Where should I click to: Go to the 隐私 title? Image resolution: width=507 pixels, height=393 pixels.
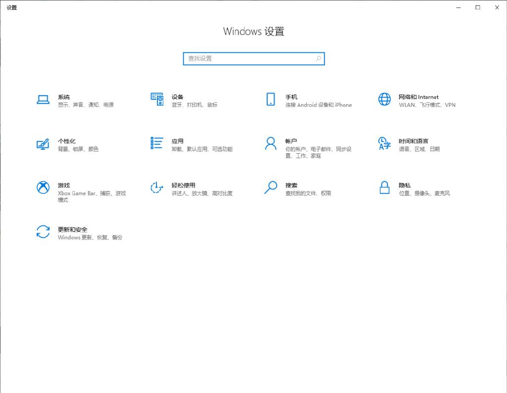[x=405, y=185]
